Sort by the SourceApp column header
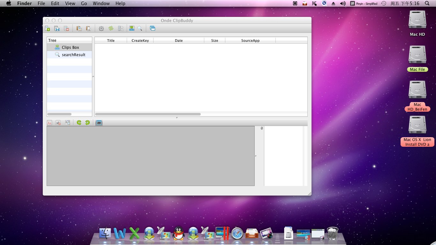This screenshot has height=245, width=436. (x=250, y=41)
